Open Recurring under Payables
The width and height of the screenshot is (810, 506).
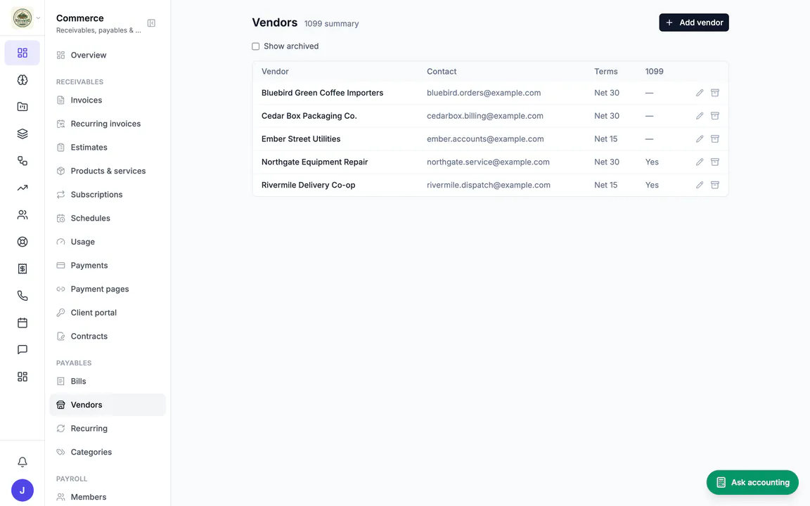(108, 429)
